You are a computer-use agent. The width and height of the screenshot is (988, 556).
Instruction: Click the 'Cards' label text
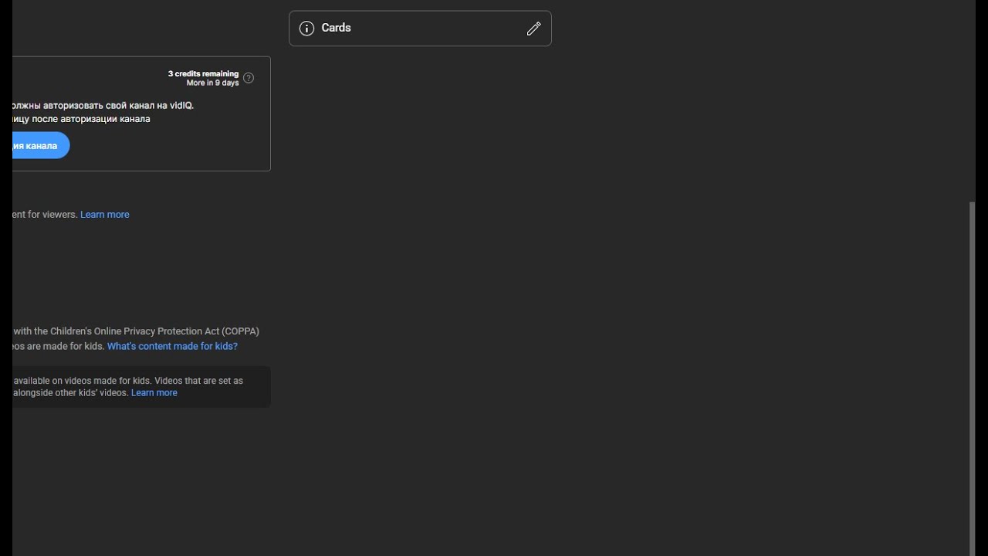point(336,28)
